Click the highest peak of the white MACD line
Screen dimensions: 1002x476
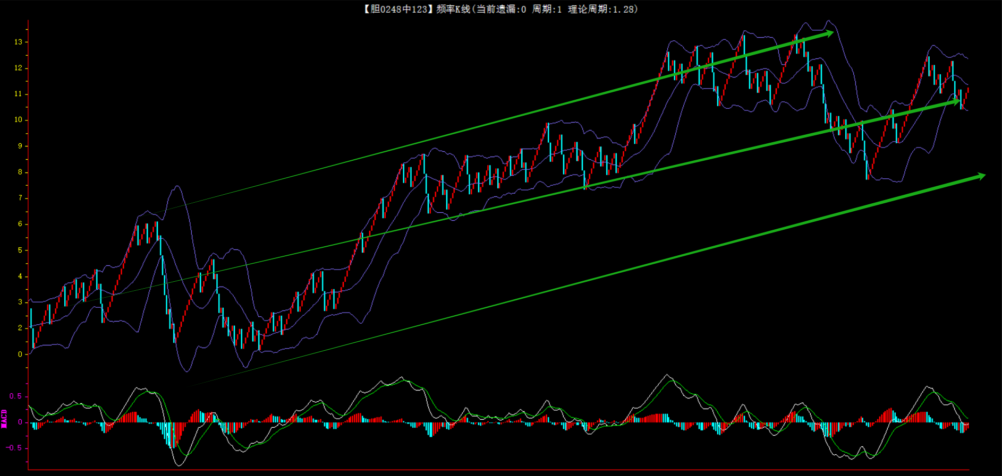pos(667,375)
